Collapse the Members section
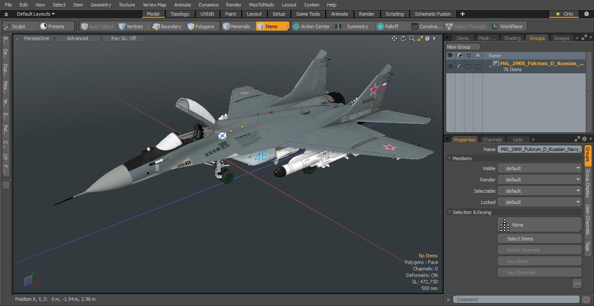Viewport: 594px width, 306px height. point(449,158)
